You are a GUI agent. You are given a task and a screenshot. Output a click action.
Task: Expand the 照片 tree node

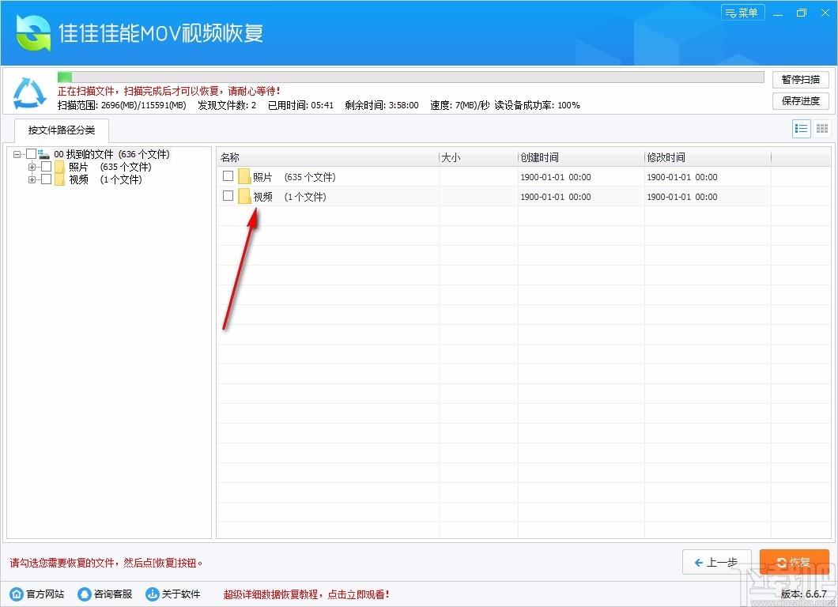[32, 167]
